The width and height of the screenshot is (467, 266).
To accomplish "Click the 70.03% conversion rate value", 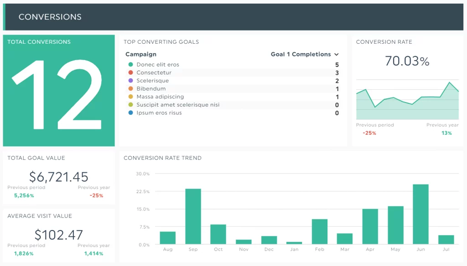I will [407, 61].
